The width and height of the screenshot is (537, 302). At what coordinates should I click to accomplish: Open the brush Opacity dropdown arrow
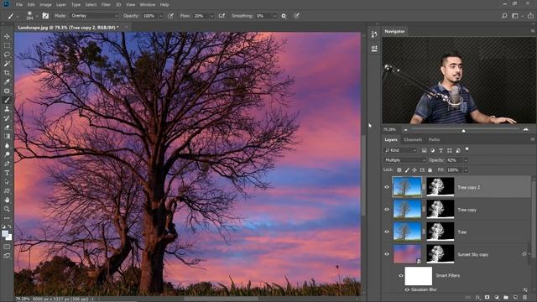[x=161, y=16]
